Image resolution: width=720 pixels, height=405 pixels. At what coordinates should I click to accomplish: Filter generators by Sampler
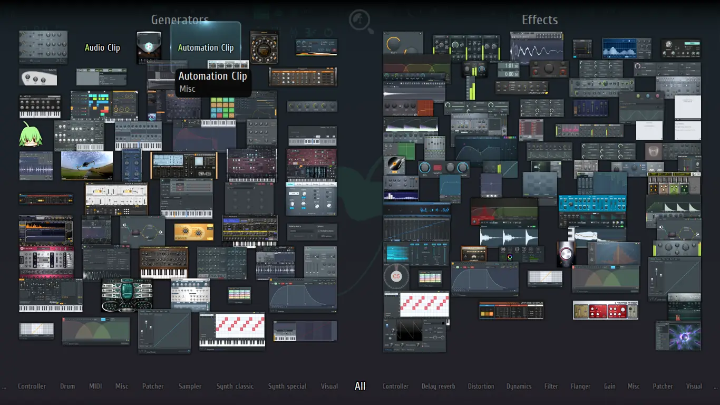[190, 386]
